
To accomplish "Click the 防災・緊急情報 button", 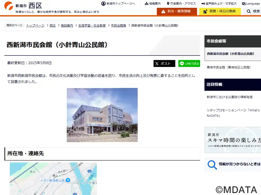I will 177,11.
